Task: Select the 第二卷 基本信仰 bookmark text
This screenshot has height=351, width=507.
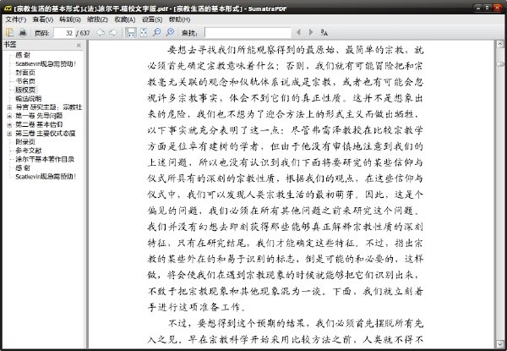Action: (x=39, y=124)
